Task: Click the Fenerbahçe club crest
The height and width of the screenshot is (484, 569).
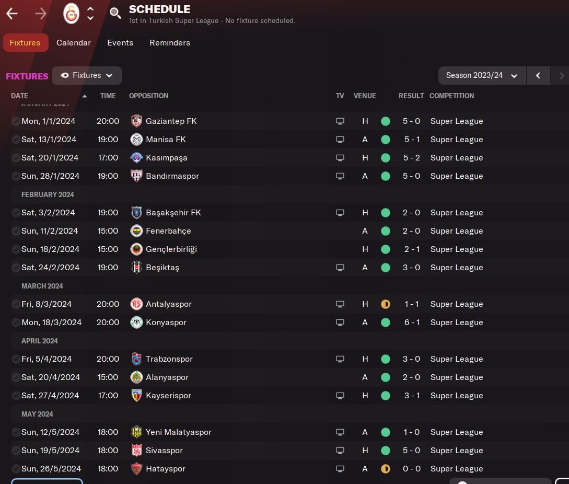Action: [136, 231]
